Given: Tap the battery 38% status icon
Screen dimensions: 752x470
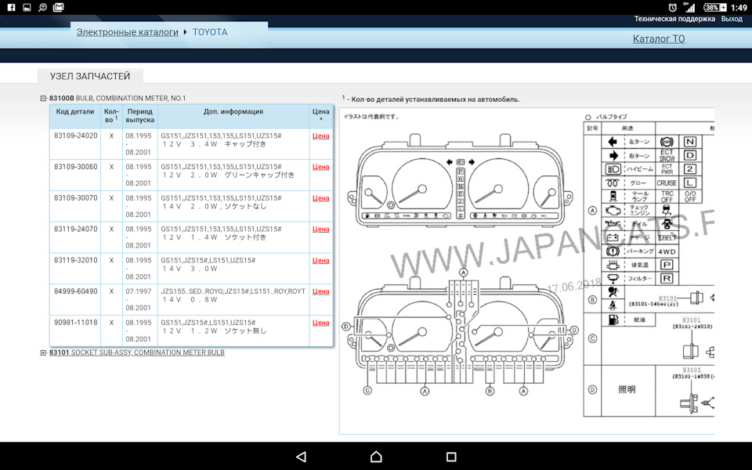Looking at the screenshot, I should coord(715,7).
